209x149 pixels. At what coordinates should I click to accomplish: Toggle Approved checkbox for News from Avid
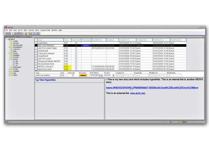(76, 69)
